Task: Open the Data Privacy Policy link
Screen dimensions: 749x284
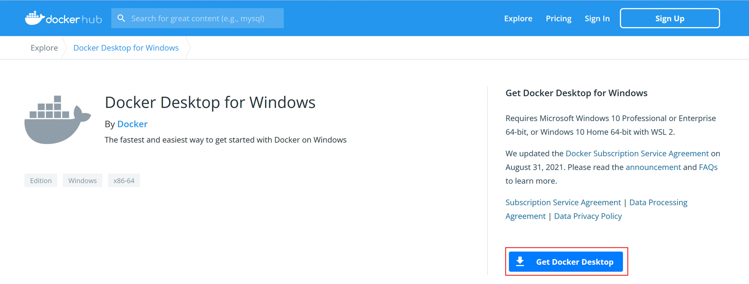Action: pyautogui.click(x=588, y=216)
